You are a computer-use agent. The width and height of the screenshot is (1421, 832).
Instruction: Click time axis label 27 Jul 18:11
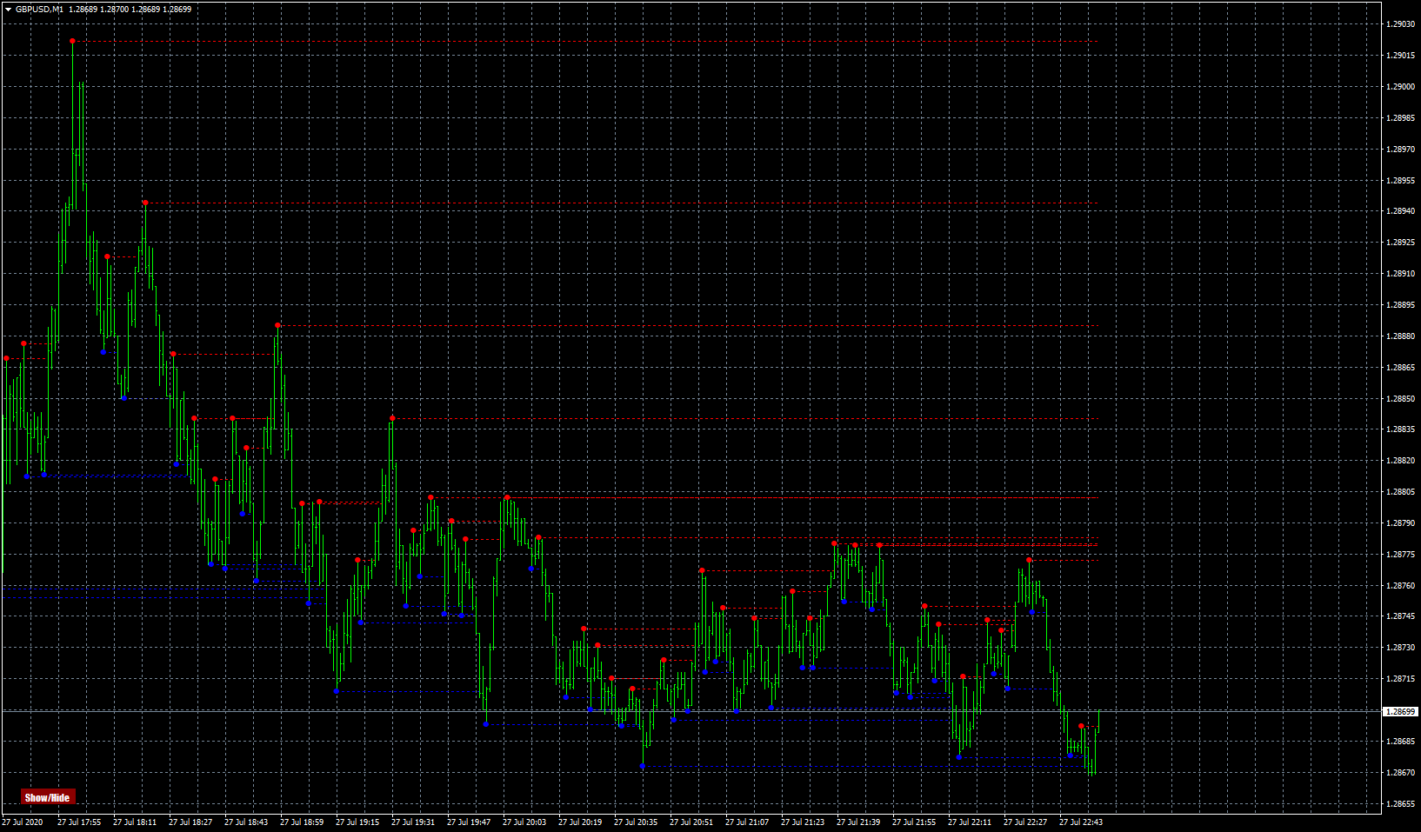135,822
